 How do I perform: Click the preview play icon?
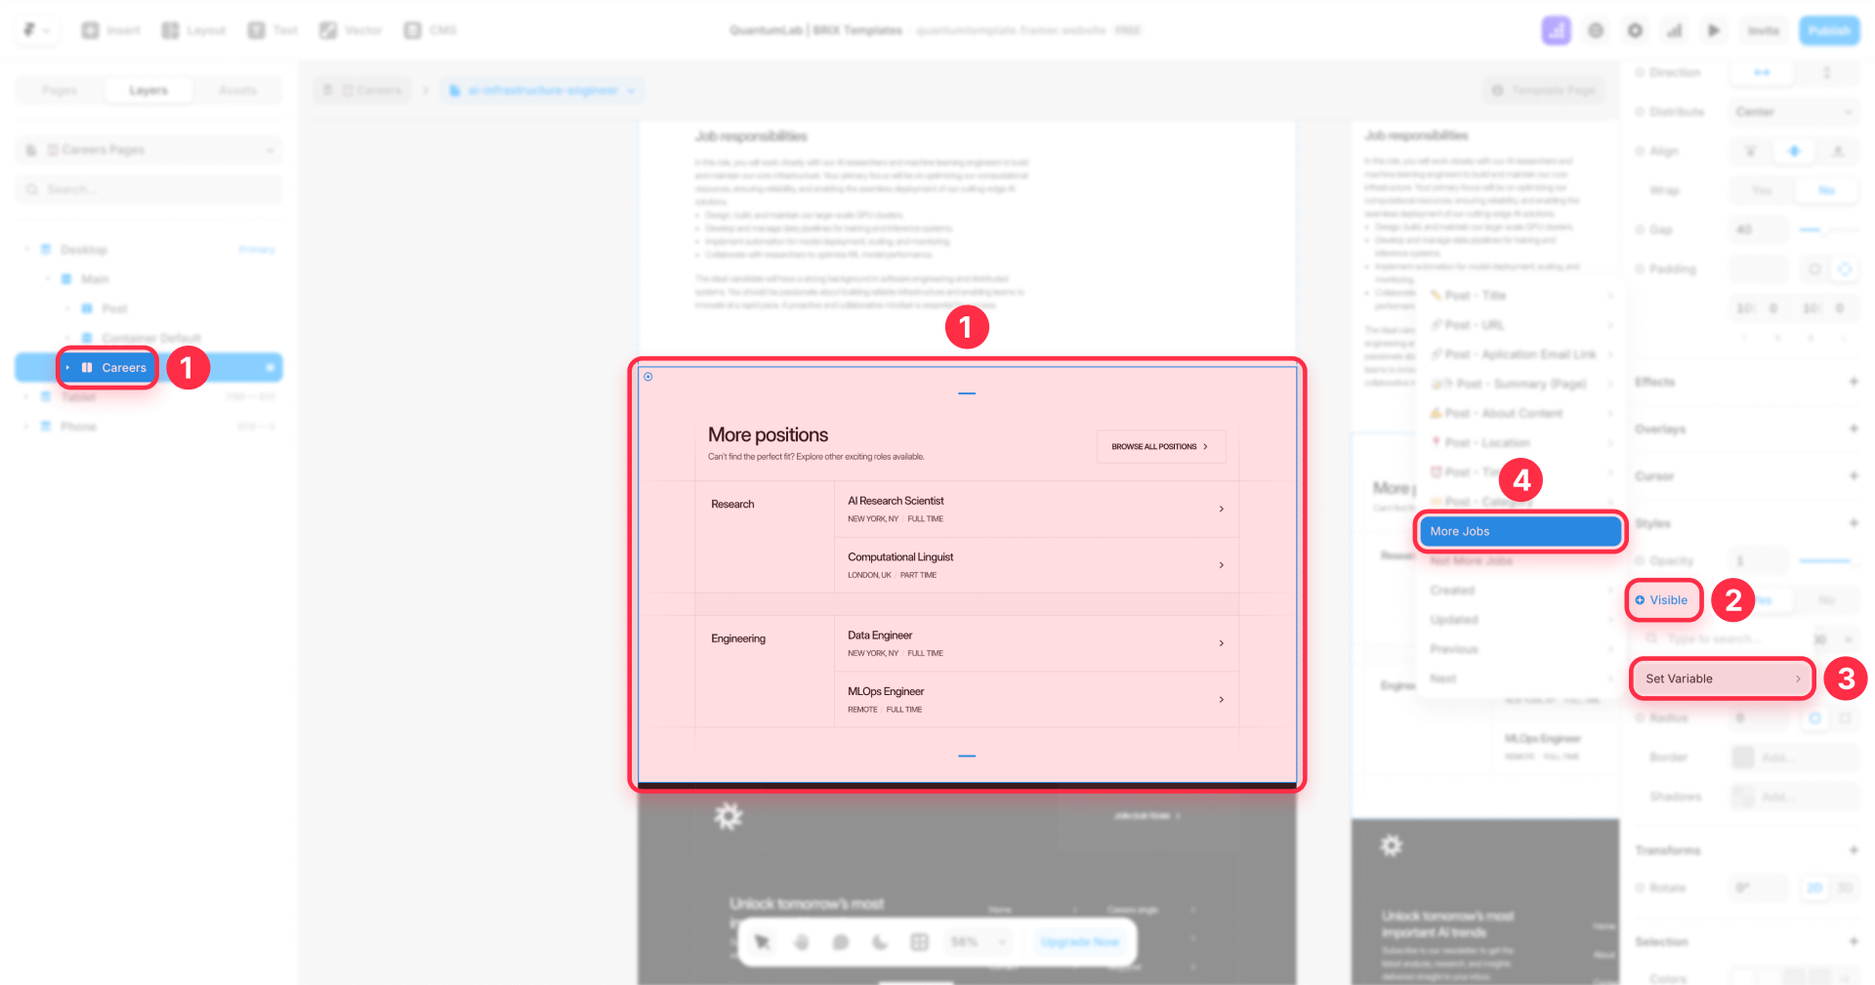pos(1713,30)
